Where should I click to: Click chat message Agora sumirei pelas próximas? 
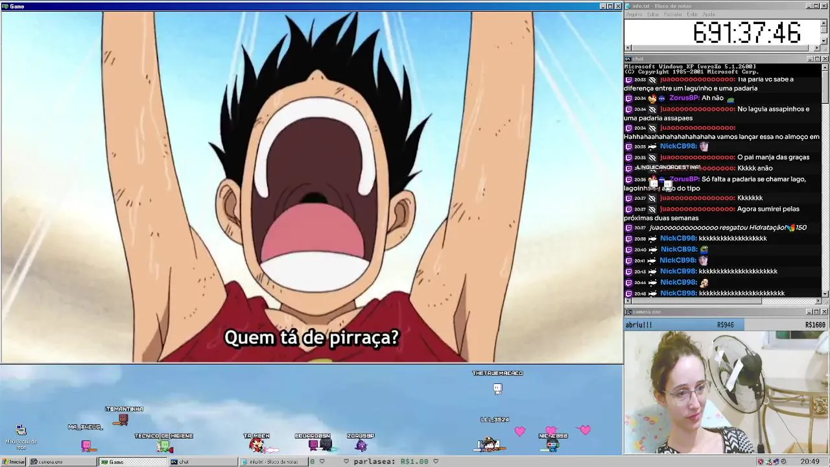[722, 213]
